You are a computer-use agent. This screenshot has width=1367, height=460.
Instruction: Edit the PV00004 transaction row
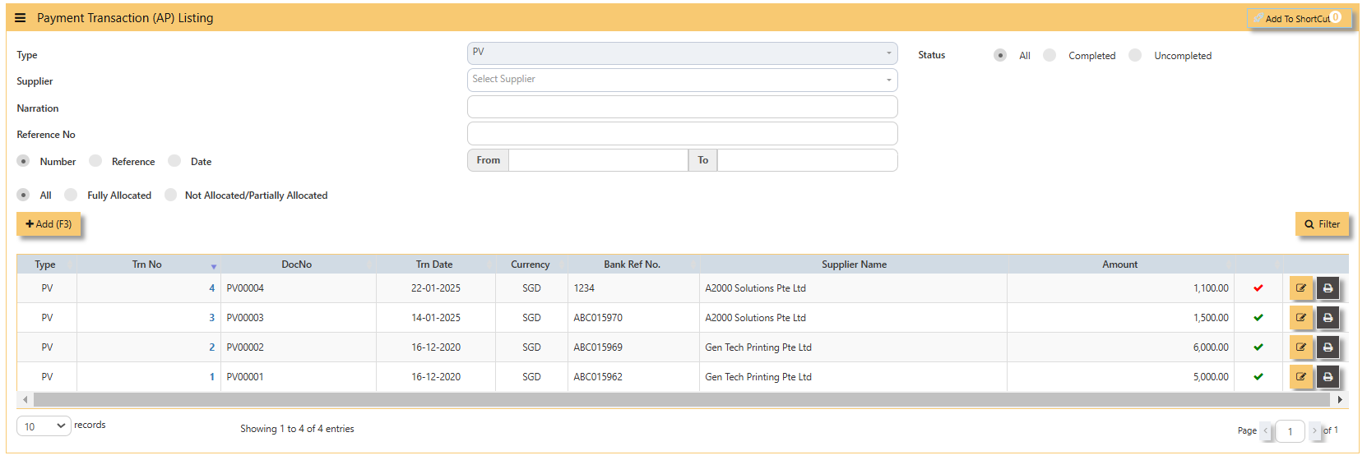[x=1301, y=288]
